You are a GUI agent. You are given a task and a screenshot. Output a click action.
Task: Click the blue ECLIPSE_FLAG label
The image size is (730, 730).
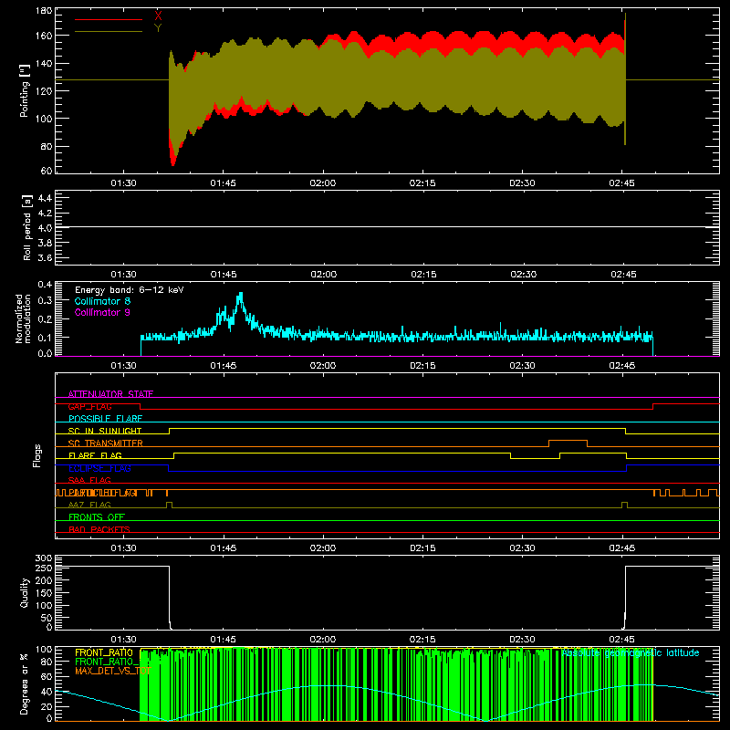(x=99, y=468)
